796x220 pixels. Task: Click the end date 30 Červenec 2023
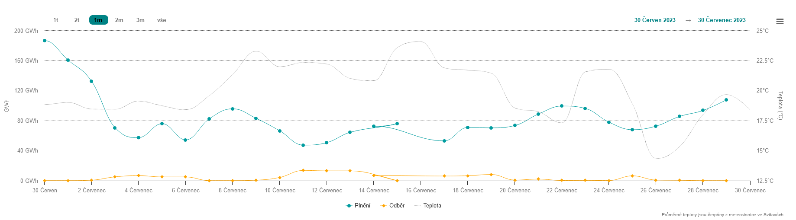tap(722, 20)
